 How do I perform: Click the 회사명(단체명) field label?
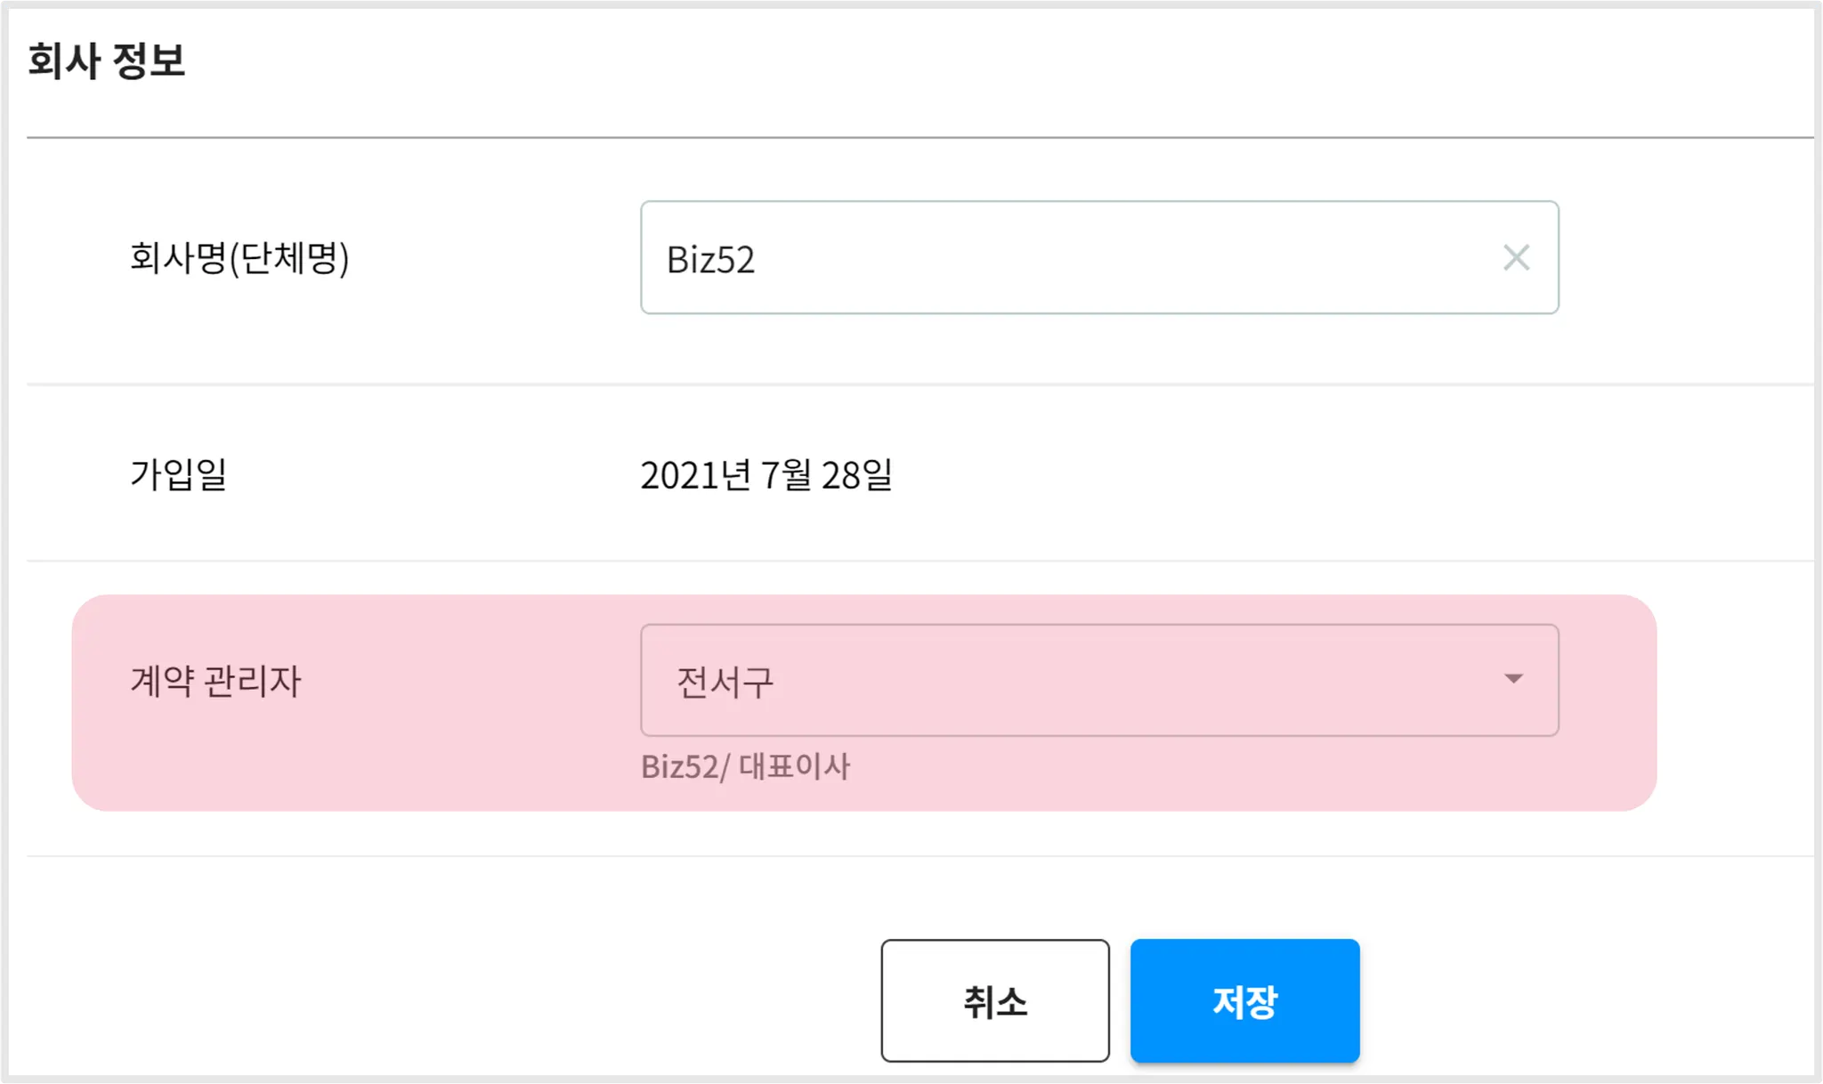coord(239,258)
